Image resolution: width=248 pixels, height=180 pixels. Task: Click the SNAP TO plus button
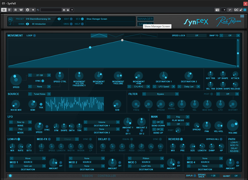(238, 36)
